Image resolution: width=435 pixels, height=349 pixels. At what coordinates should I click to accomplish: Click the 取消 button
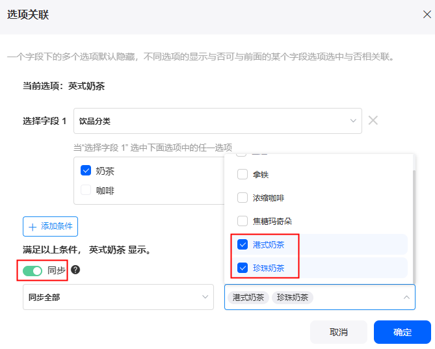pyautogui.click(x=339, y=332)
